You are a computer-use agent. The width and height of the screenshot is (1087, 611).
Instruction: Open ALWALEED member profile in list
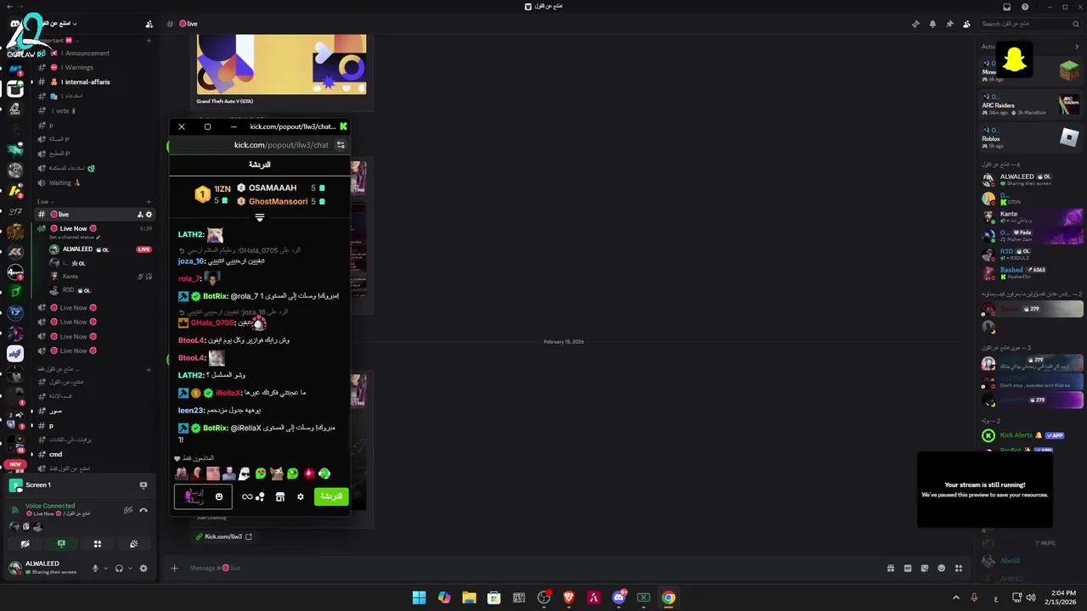[x=1030, y=180]
